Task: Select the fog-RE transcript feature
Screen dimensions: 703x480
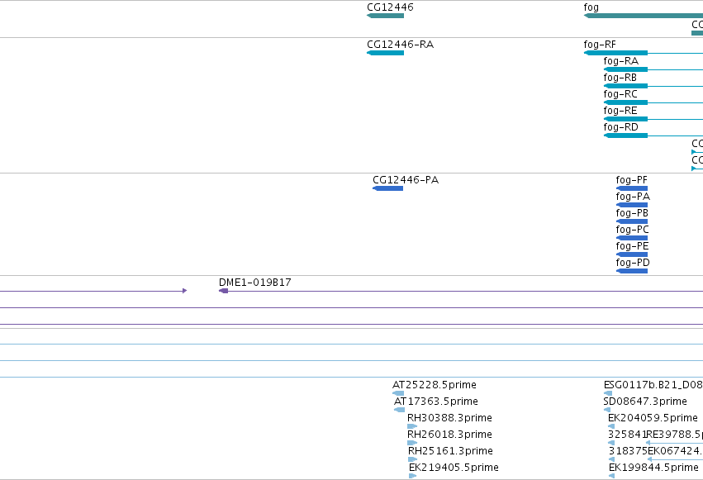Action: (653, 119)
